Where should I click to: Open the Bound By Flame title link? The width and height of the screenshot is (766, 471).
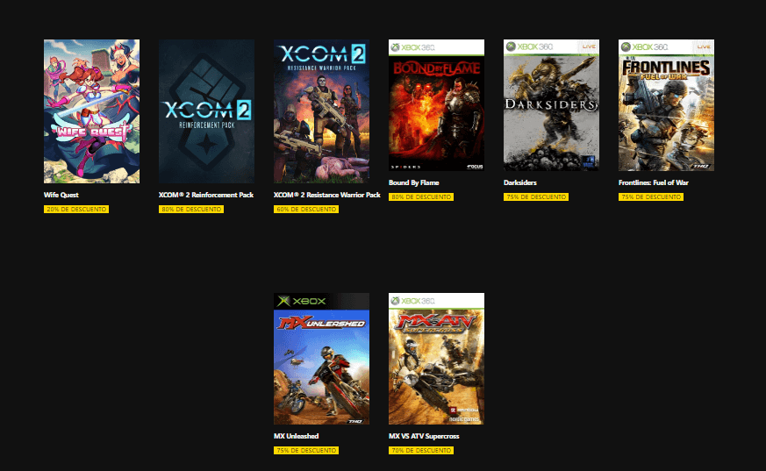[x=414, y=182]
